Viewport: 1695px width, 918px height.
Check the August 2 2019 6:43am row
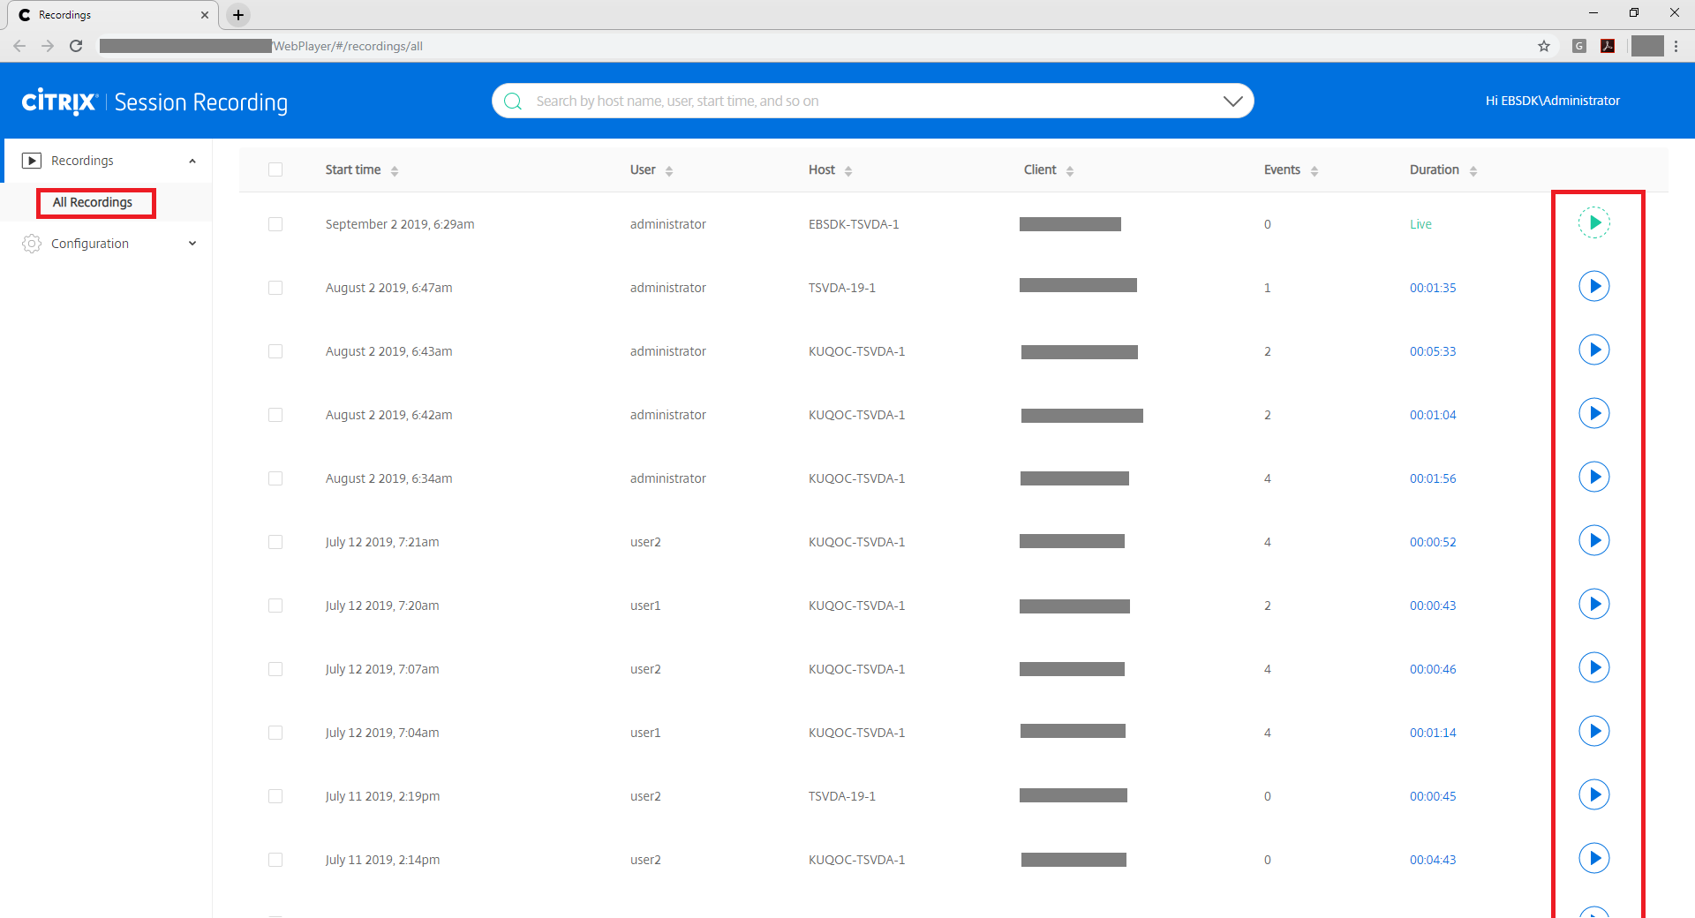click(x=275, y=351)
